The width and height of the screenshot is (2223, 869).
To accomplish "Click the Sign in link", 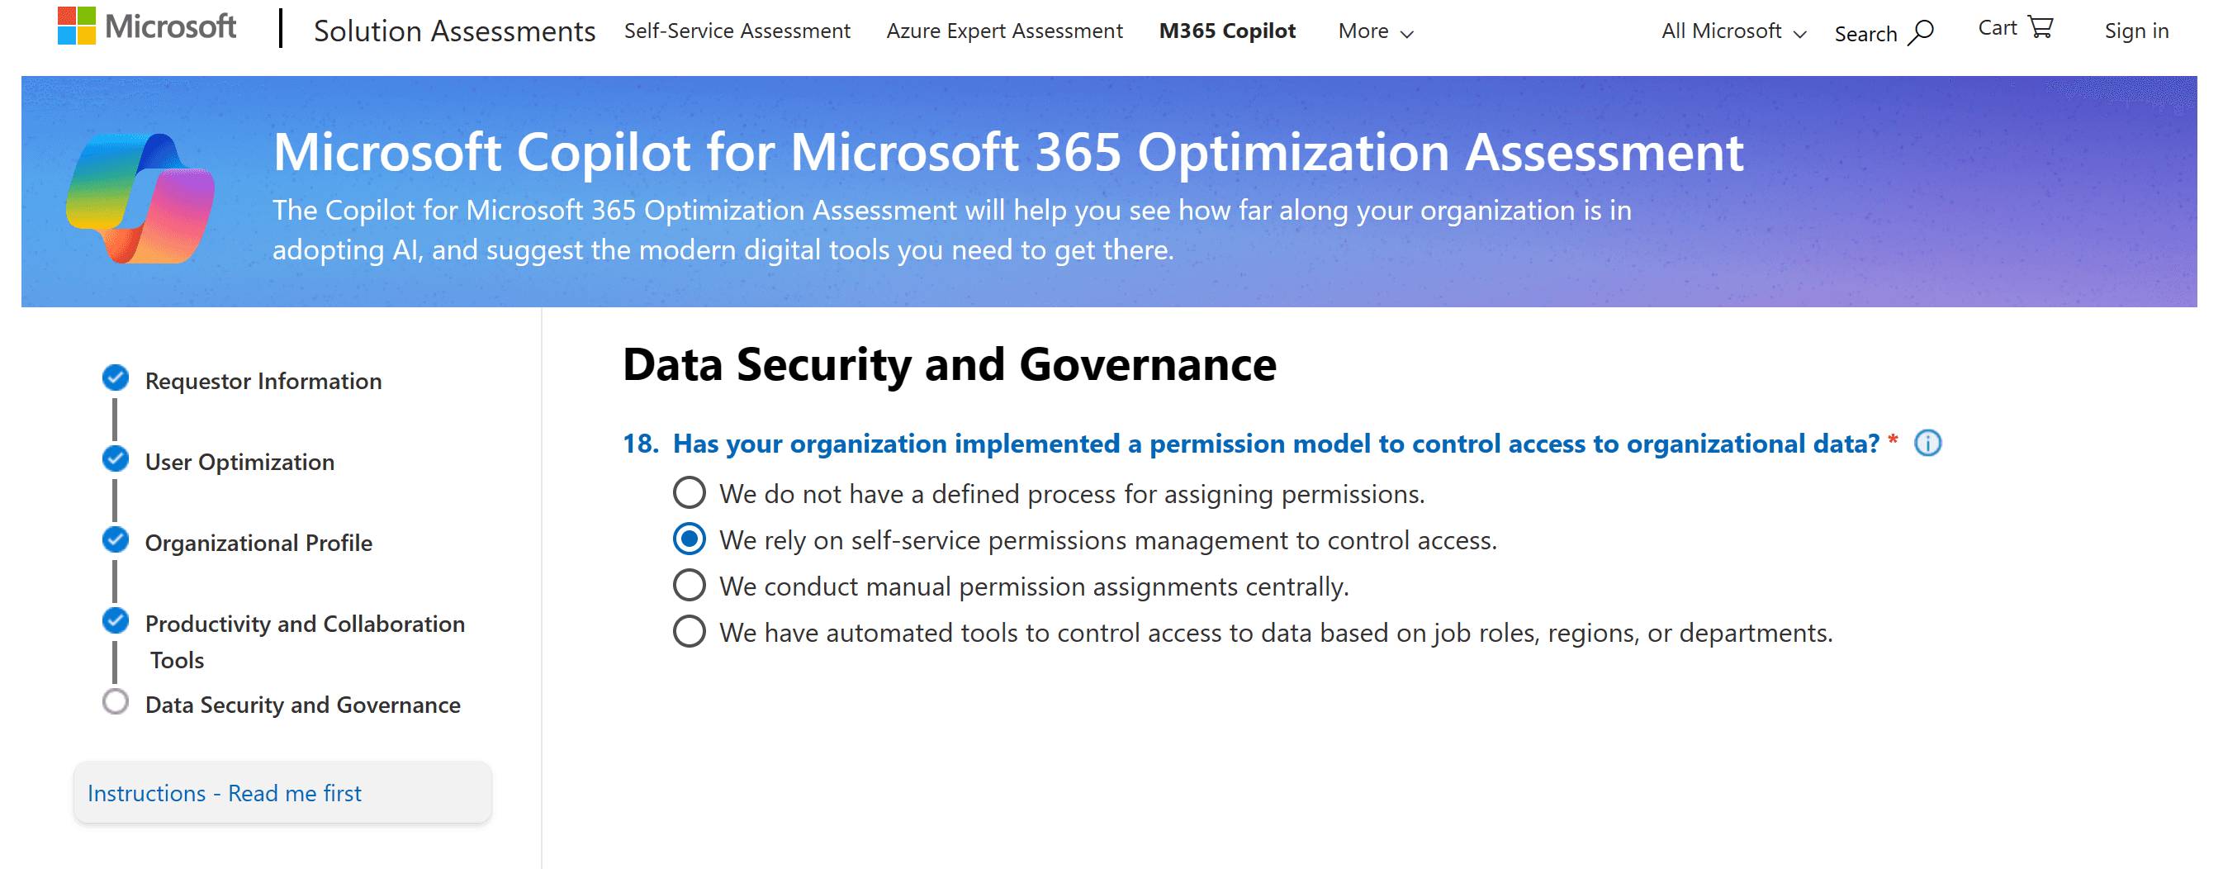I will tap(2135, 32).
